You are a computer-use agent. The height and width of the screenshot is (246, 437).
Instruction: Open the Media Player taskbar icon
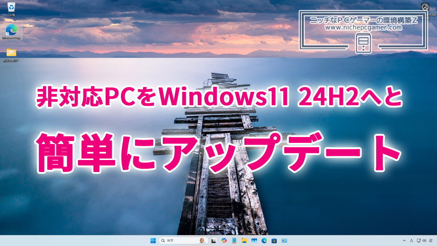point(254,241)
